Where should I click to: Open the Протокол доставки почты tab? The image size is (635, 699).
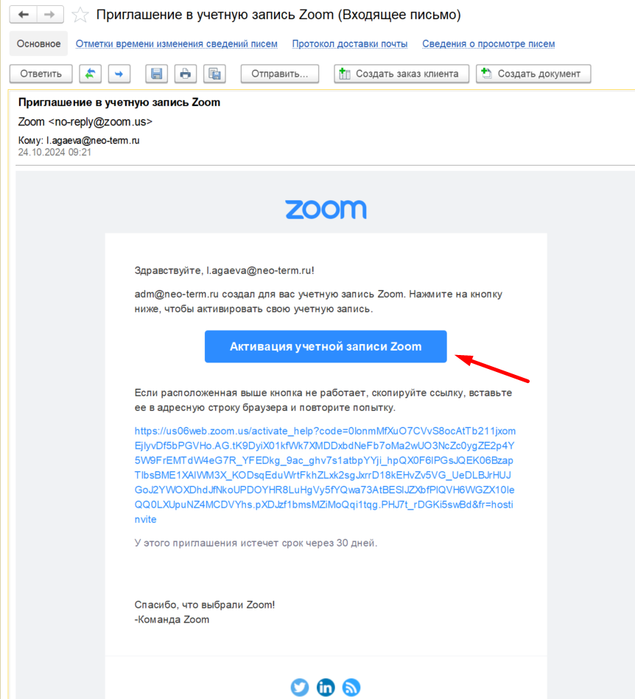350,43
